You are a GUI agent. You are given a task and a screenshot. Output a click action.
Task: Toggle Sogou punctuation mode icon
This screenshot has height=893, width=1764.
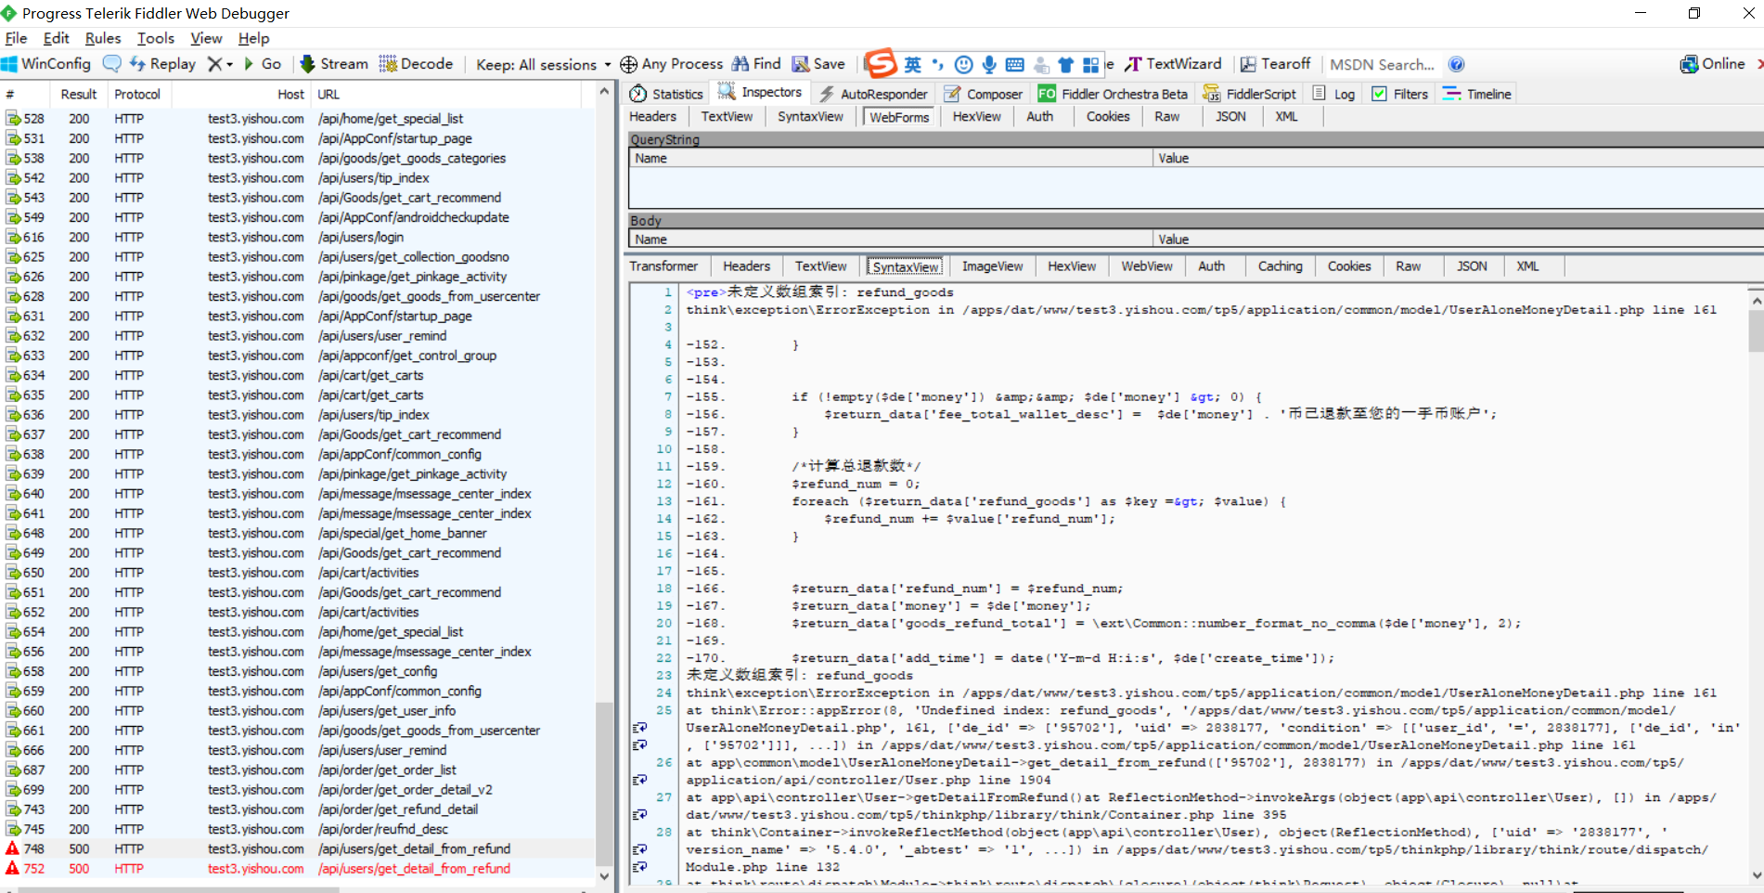[x=938, y=64]
